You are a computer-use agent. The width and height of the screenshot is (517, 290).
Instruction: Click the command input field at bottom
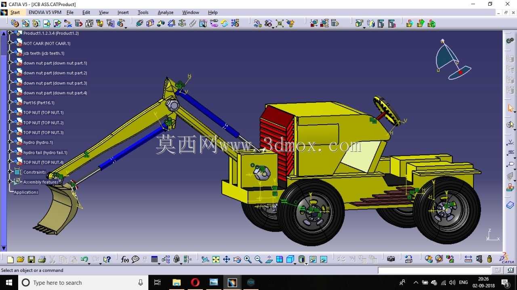pyautogui.click(x=435, y=270)
